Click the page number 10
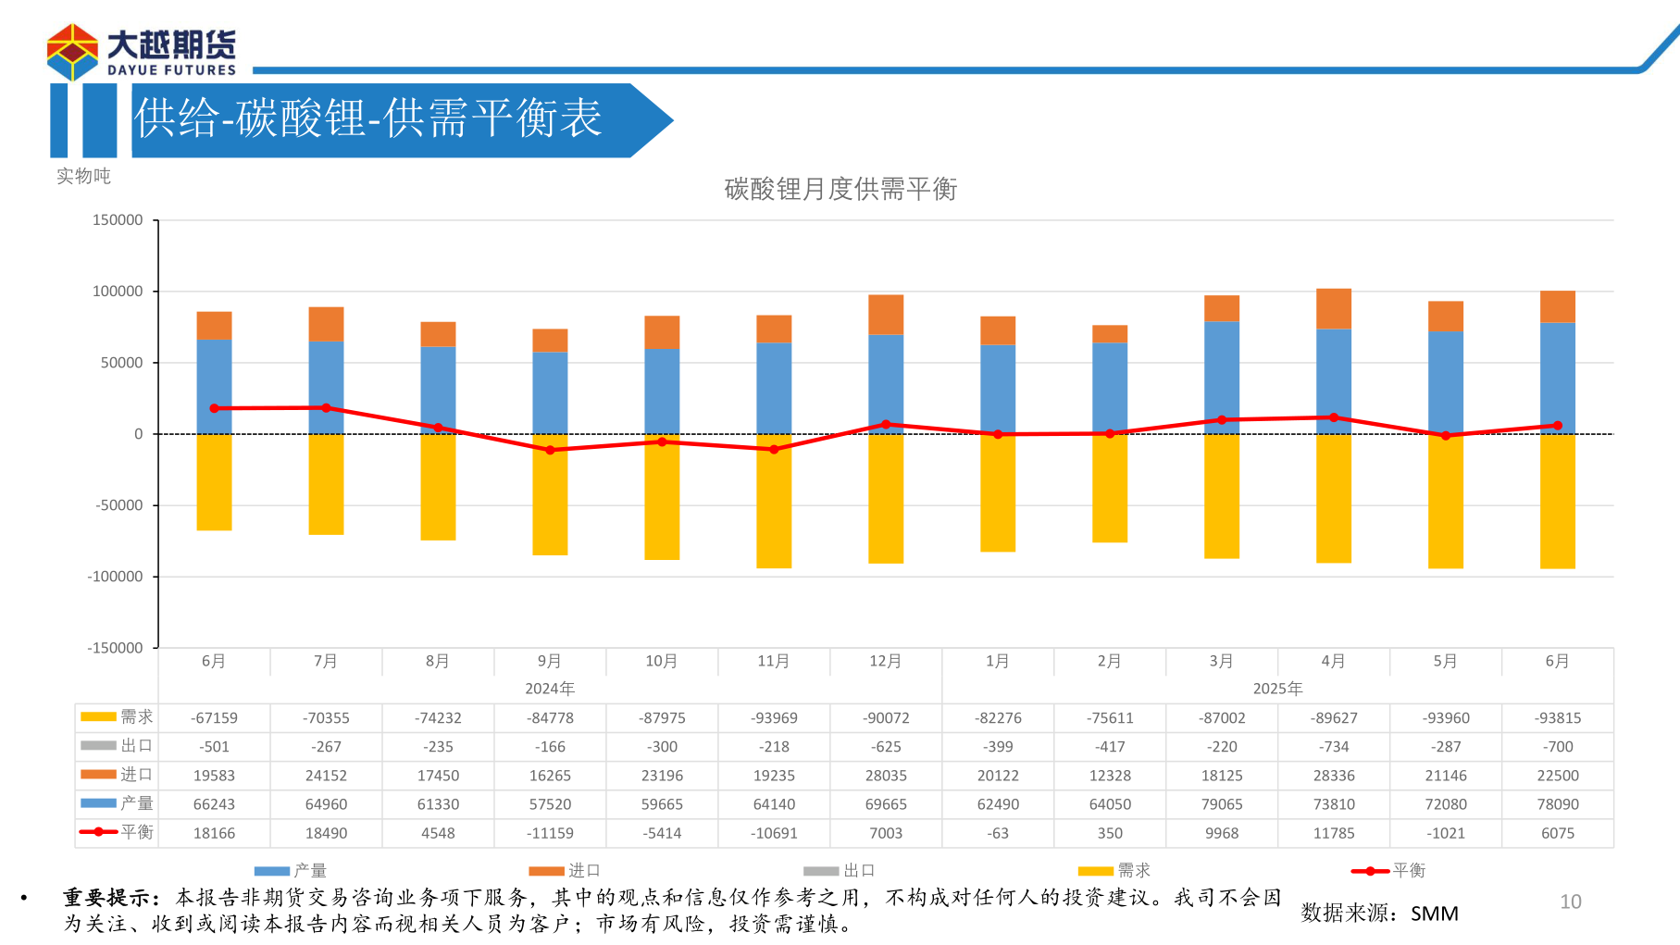Viewport: 1680px width, 945px height. 1570,901
